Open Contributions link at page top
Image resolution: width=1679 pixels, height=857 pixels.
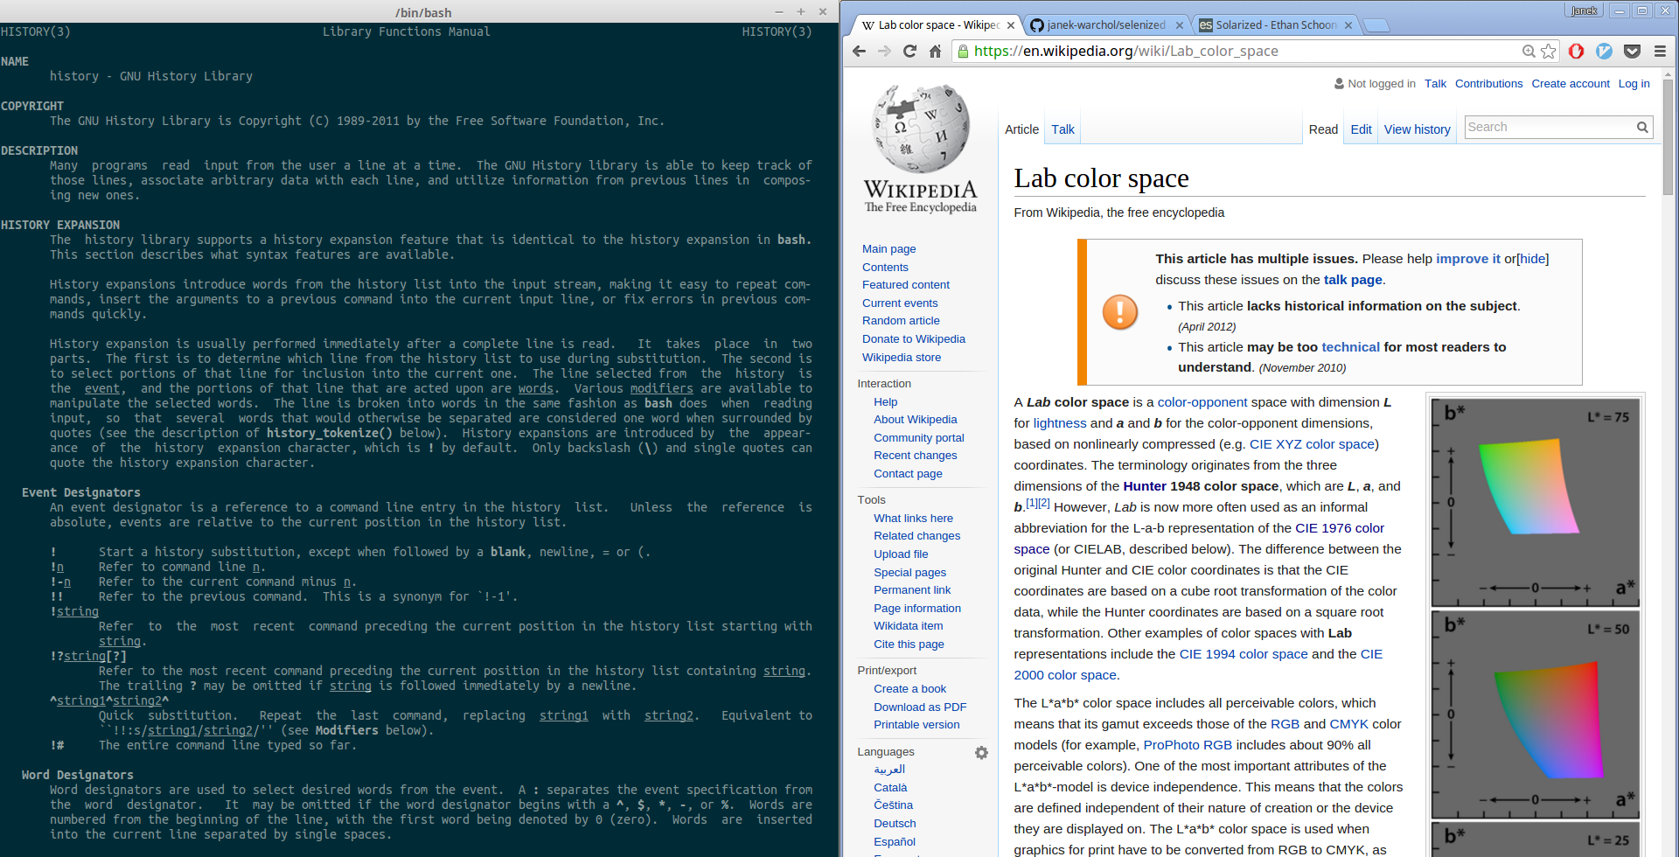1488,84
